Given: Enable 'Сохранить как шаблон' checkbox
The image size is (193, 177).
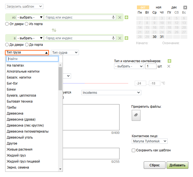Looking at the screenshot, I should point(133,150).
